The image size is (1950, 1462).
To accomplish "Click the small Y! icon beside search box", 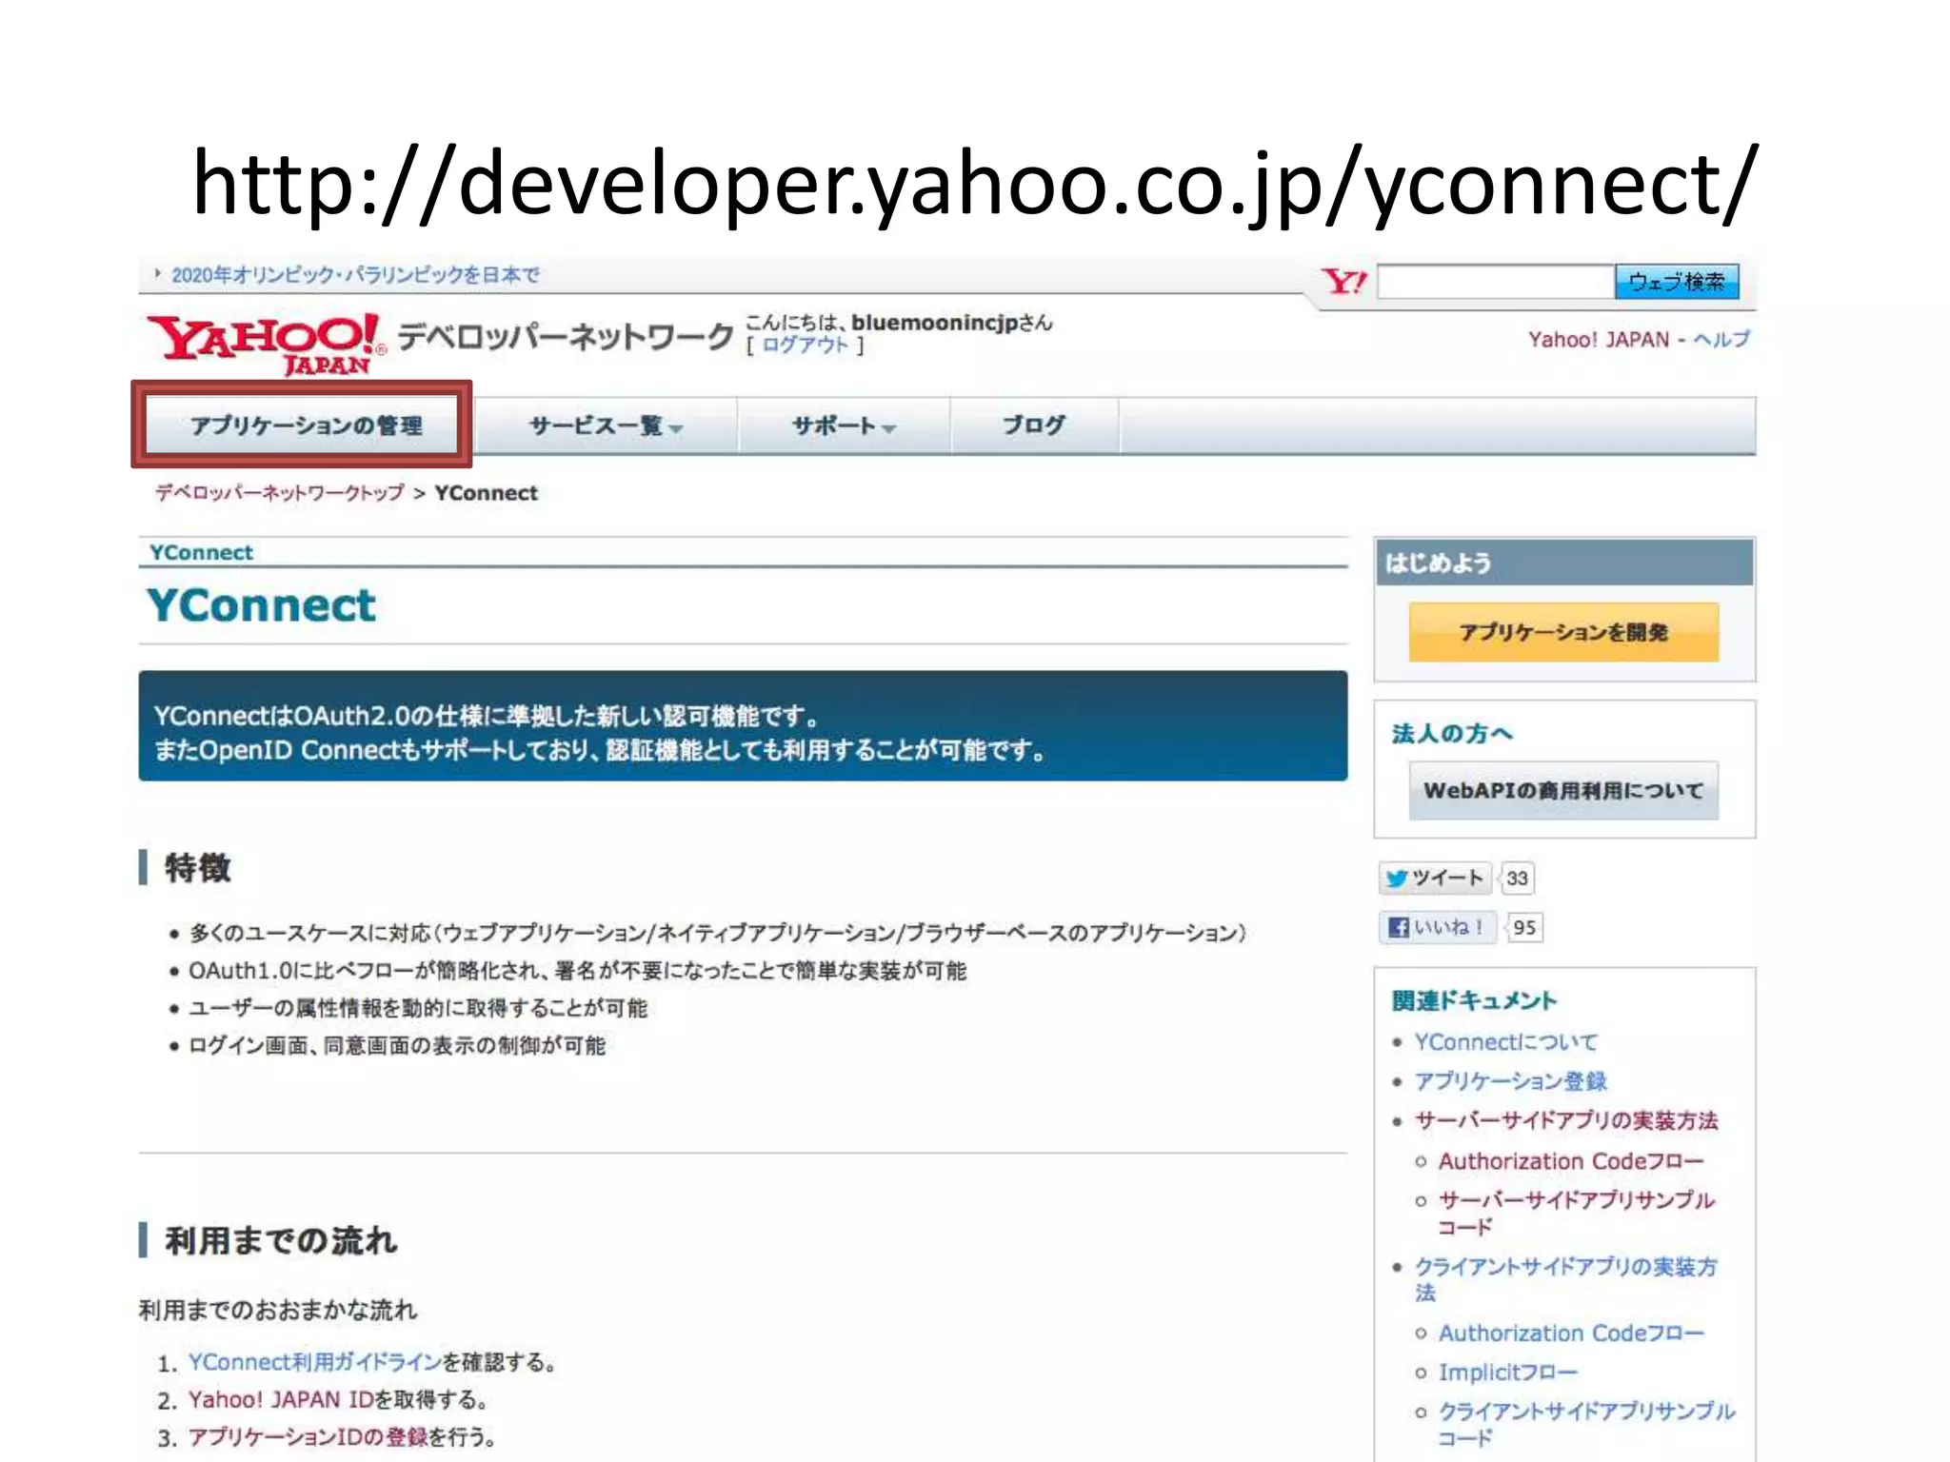I will (x=1343, y=282).
